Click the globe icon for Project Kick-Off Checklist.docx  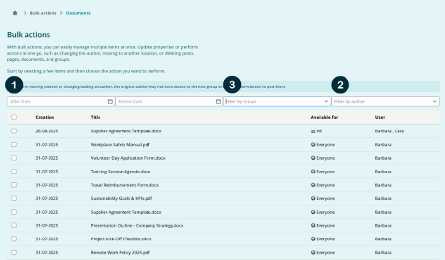313,239
